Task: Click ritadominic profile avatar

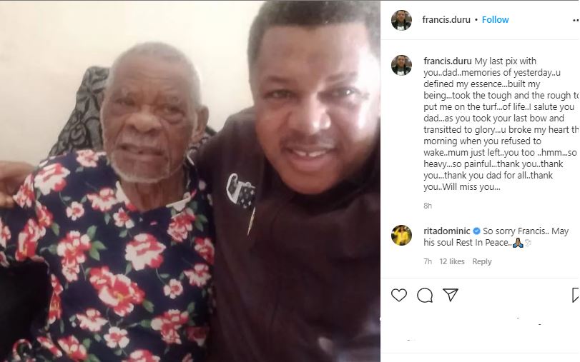Action: tap(401, 235)
